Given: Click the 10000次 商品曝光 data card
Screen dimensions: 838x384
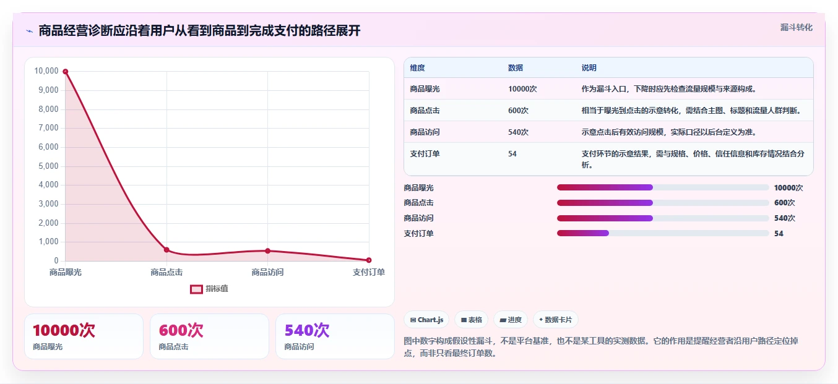Looking at the screenshot, I should click(84, 336).
